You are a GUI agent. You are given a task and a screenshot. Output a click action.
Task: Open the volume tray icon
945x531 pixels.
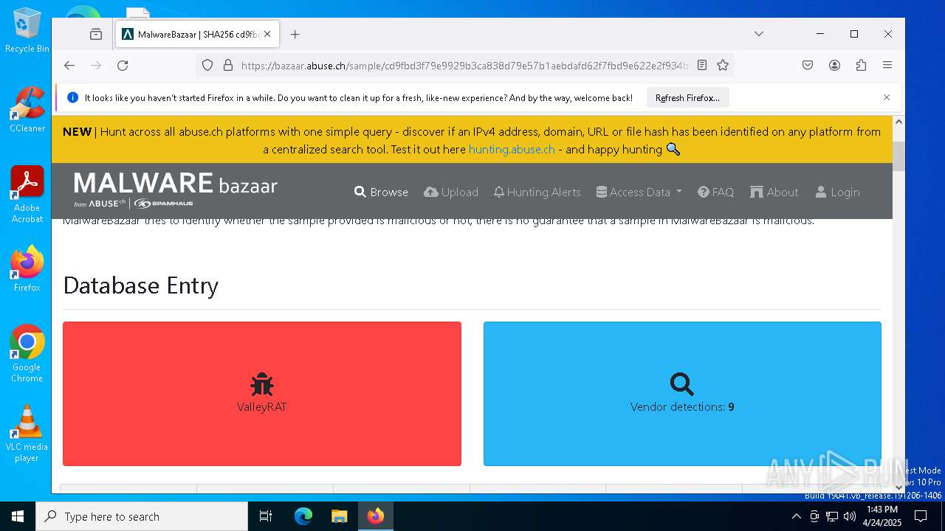(x=850, y=516)
